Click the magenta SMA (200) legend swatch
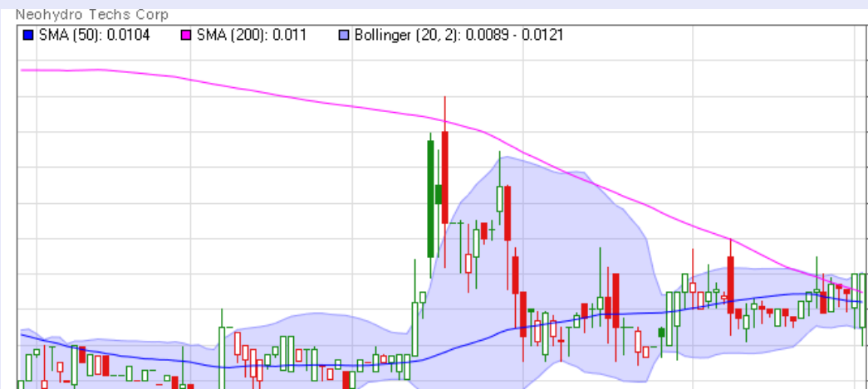The height and width of the screenshot is (389, 868). (x=187, y=36)
